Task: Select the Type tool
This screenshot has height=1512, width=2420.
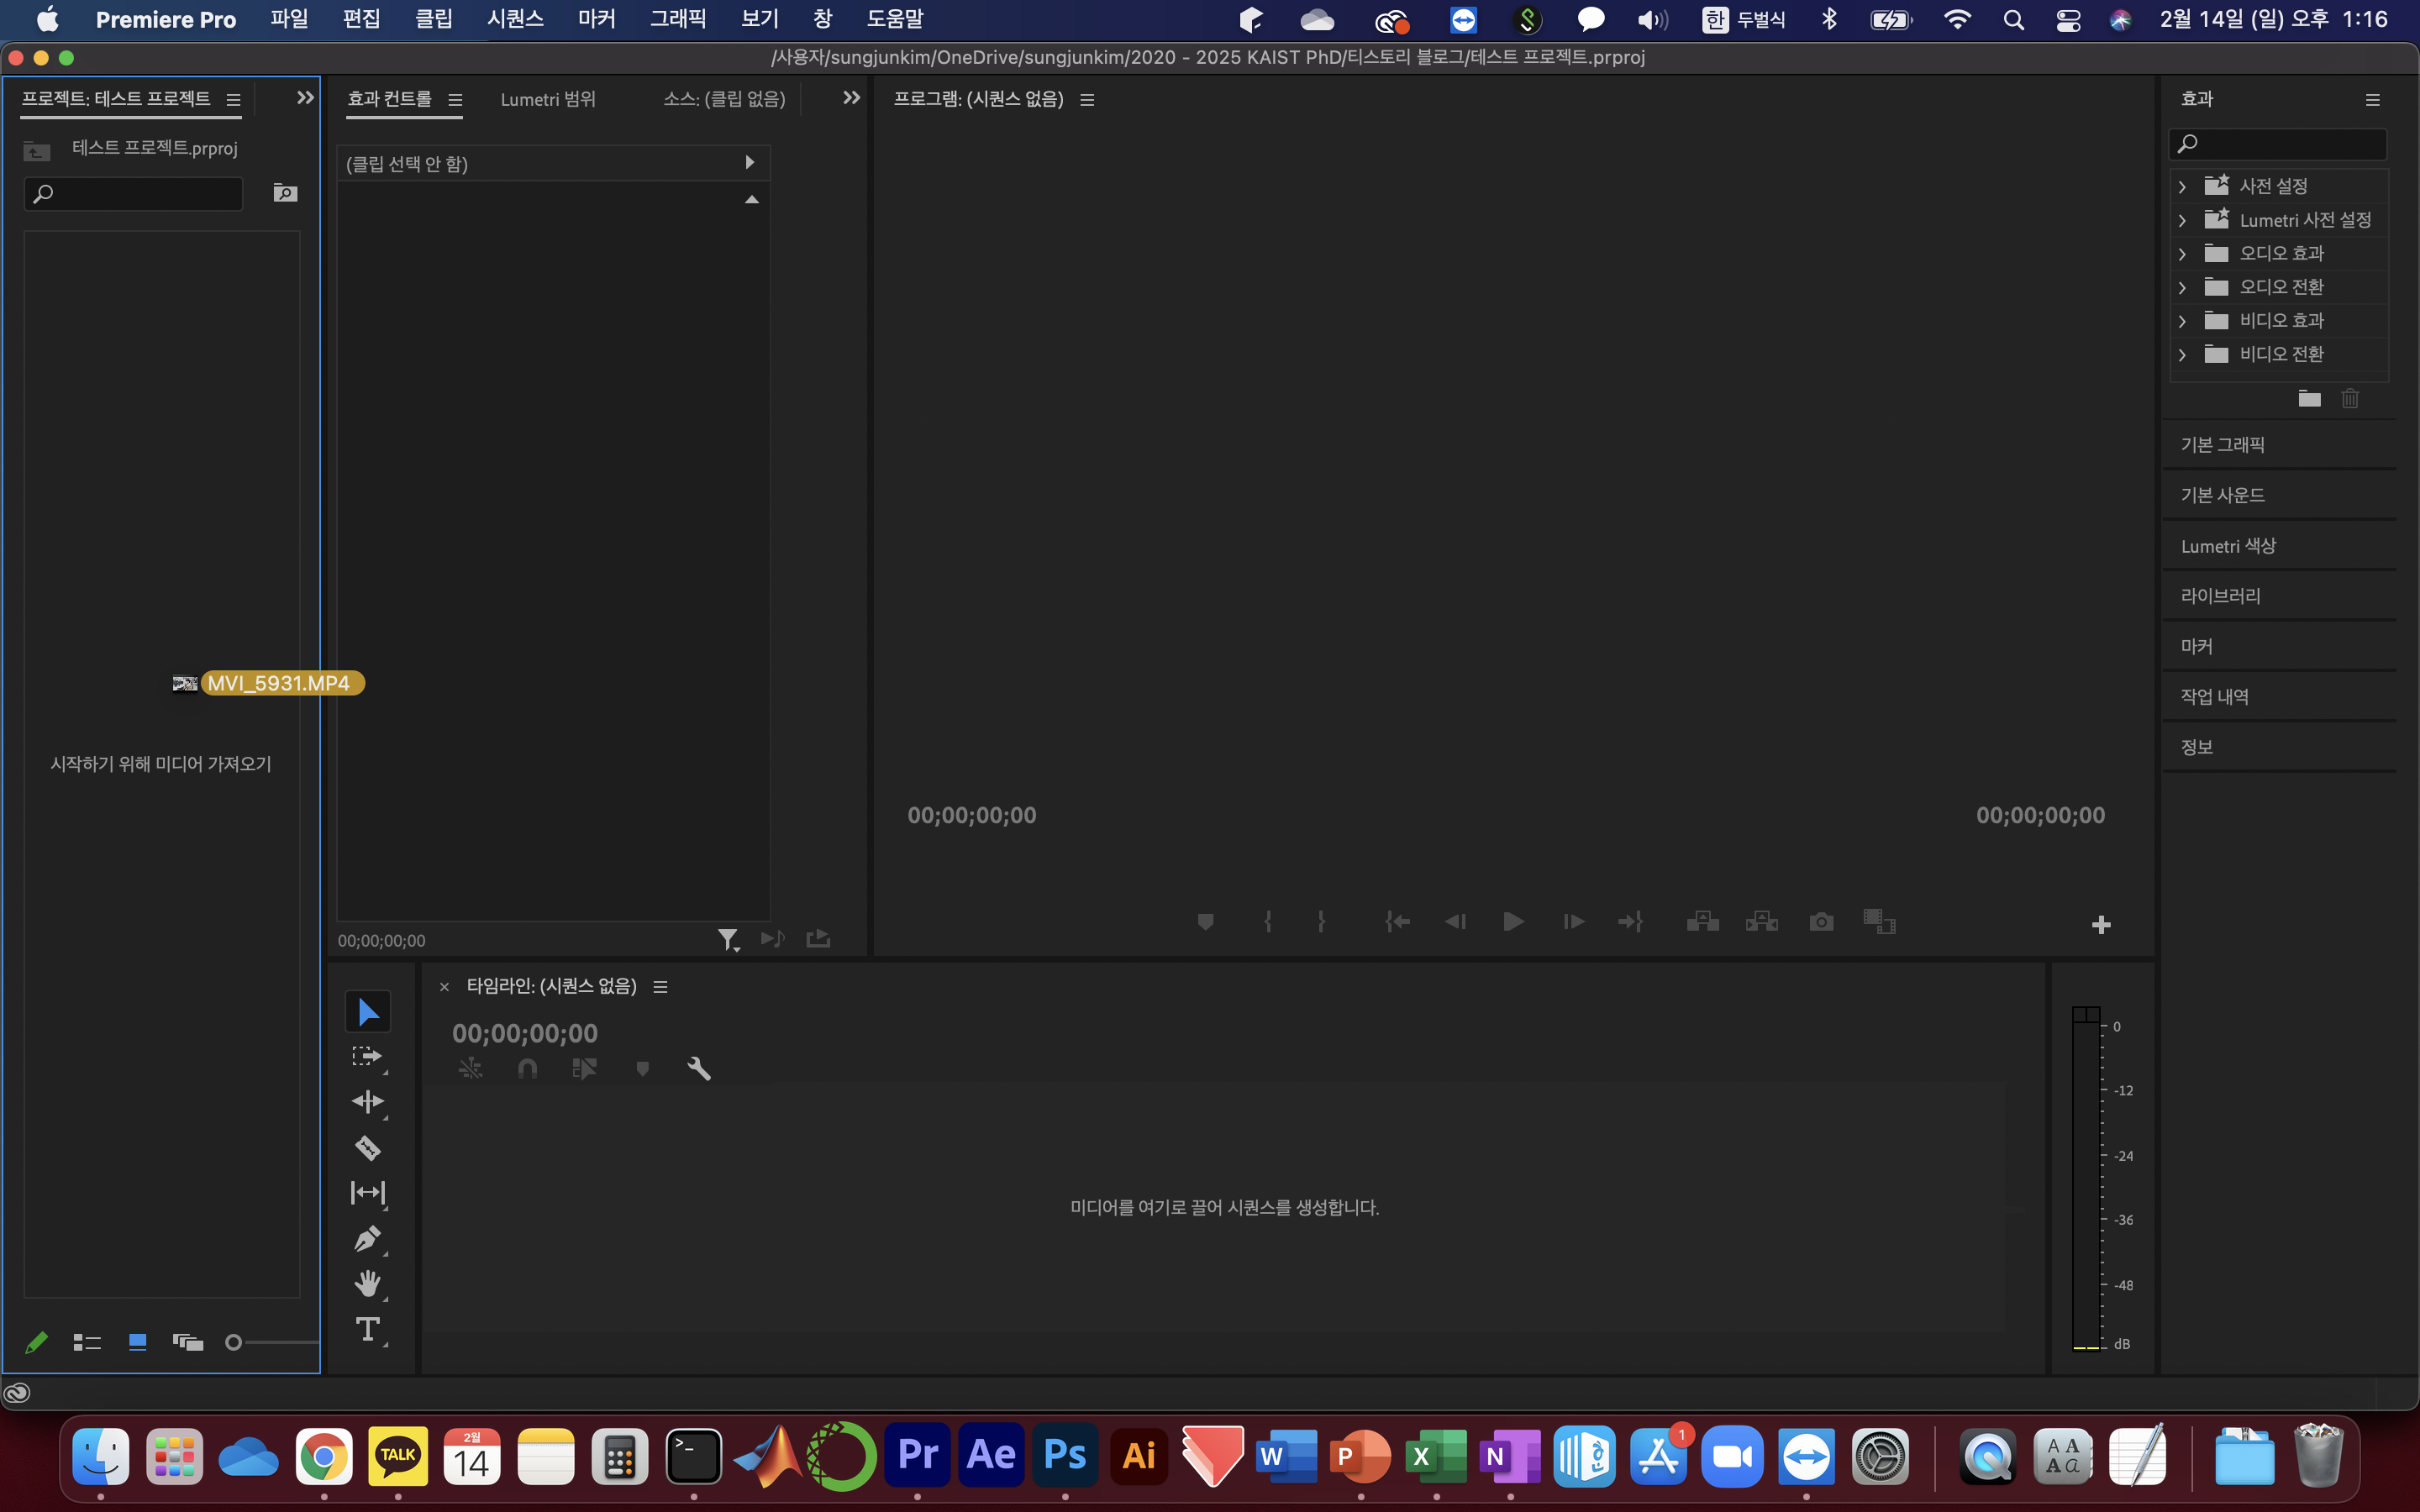Action: [367, 1329]
